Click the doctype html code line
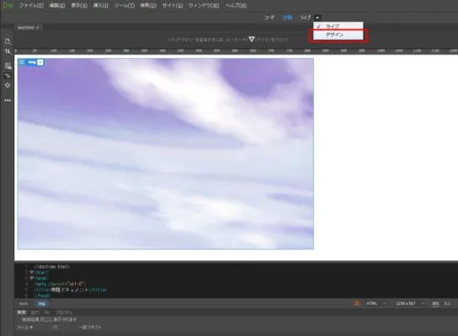Screen dimensions: 458x336 pyautogui.click(x=52, y=266)
